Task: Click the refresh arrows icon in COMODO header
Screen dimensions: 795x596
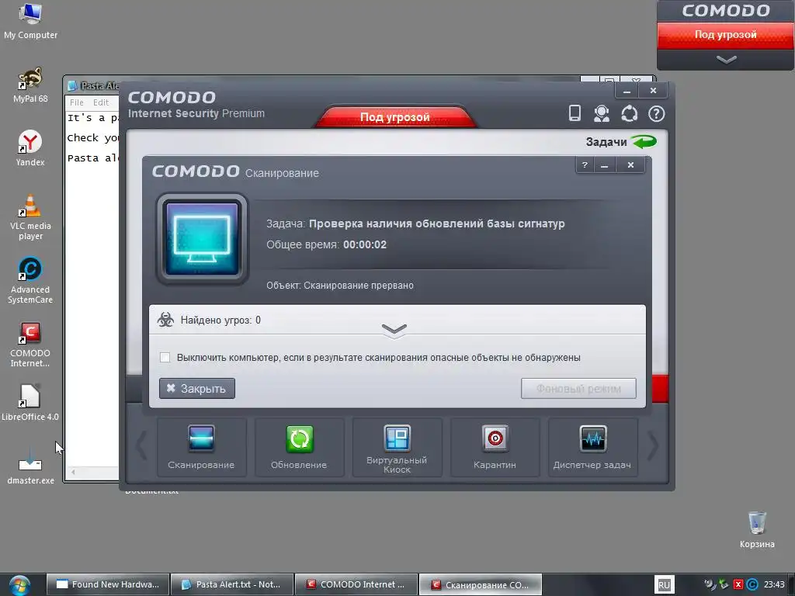Action: pos(629,113)
